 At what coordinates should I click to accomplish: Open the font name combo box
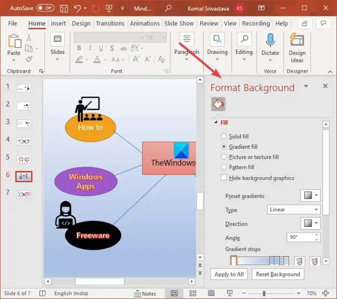[109, 38]
